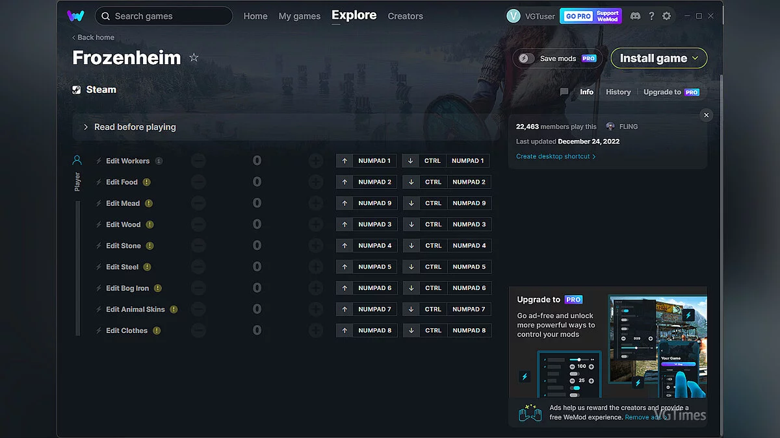Open the Home tab
The width and height of the screenshot is (780, 438).
(x=255, y=16)
